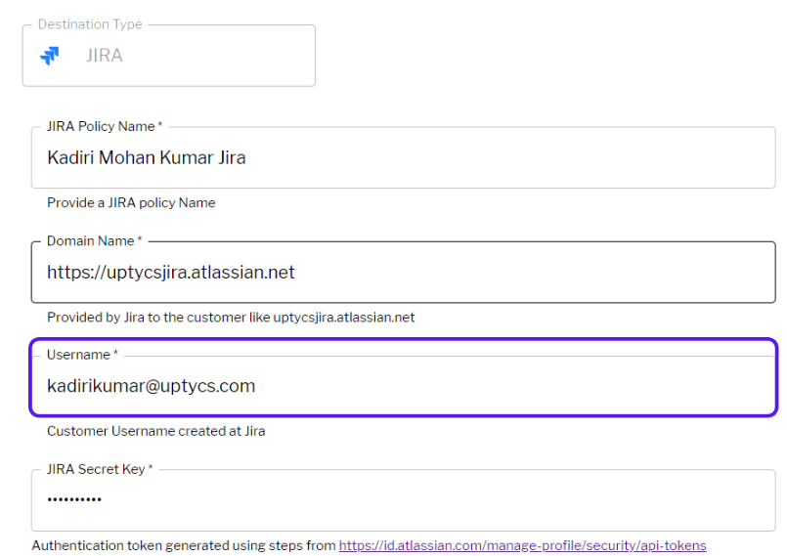Click the JIRA logo icon
This screenshot has width=787, height=556.
click(49, 56)
